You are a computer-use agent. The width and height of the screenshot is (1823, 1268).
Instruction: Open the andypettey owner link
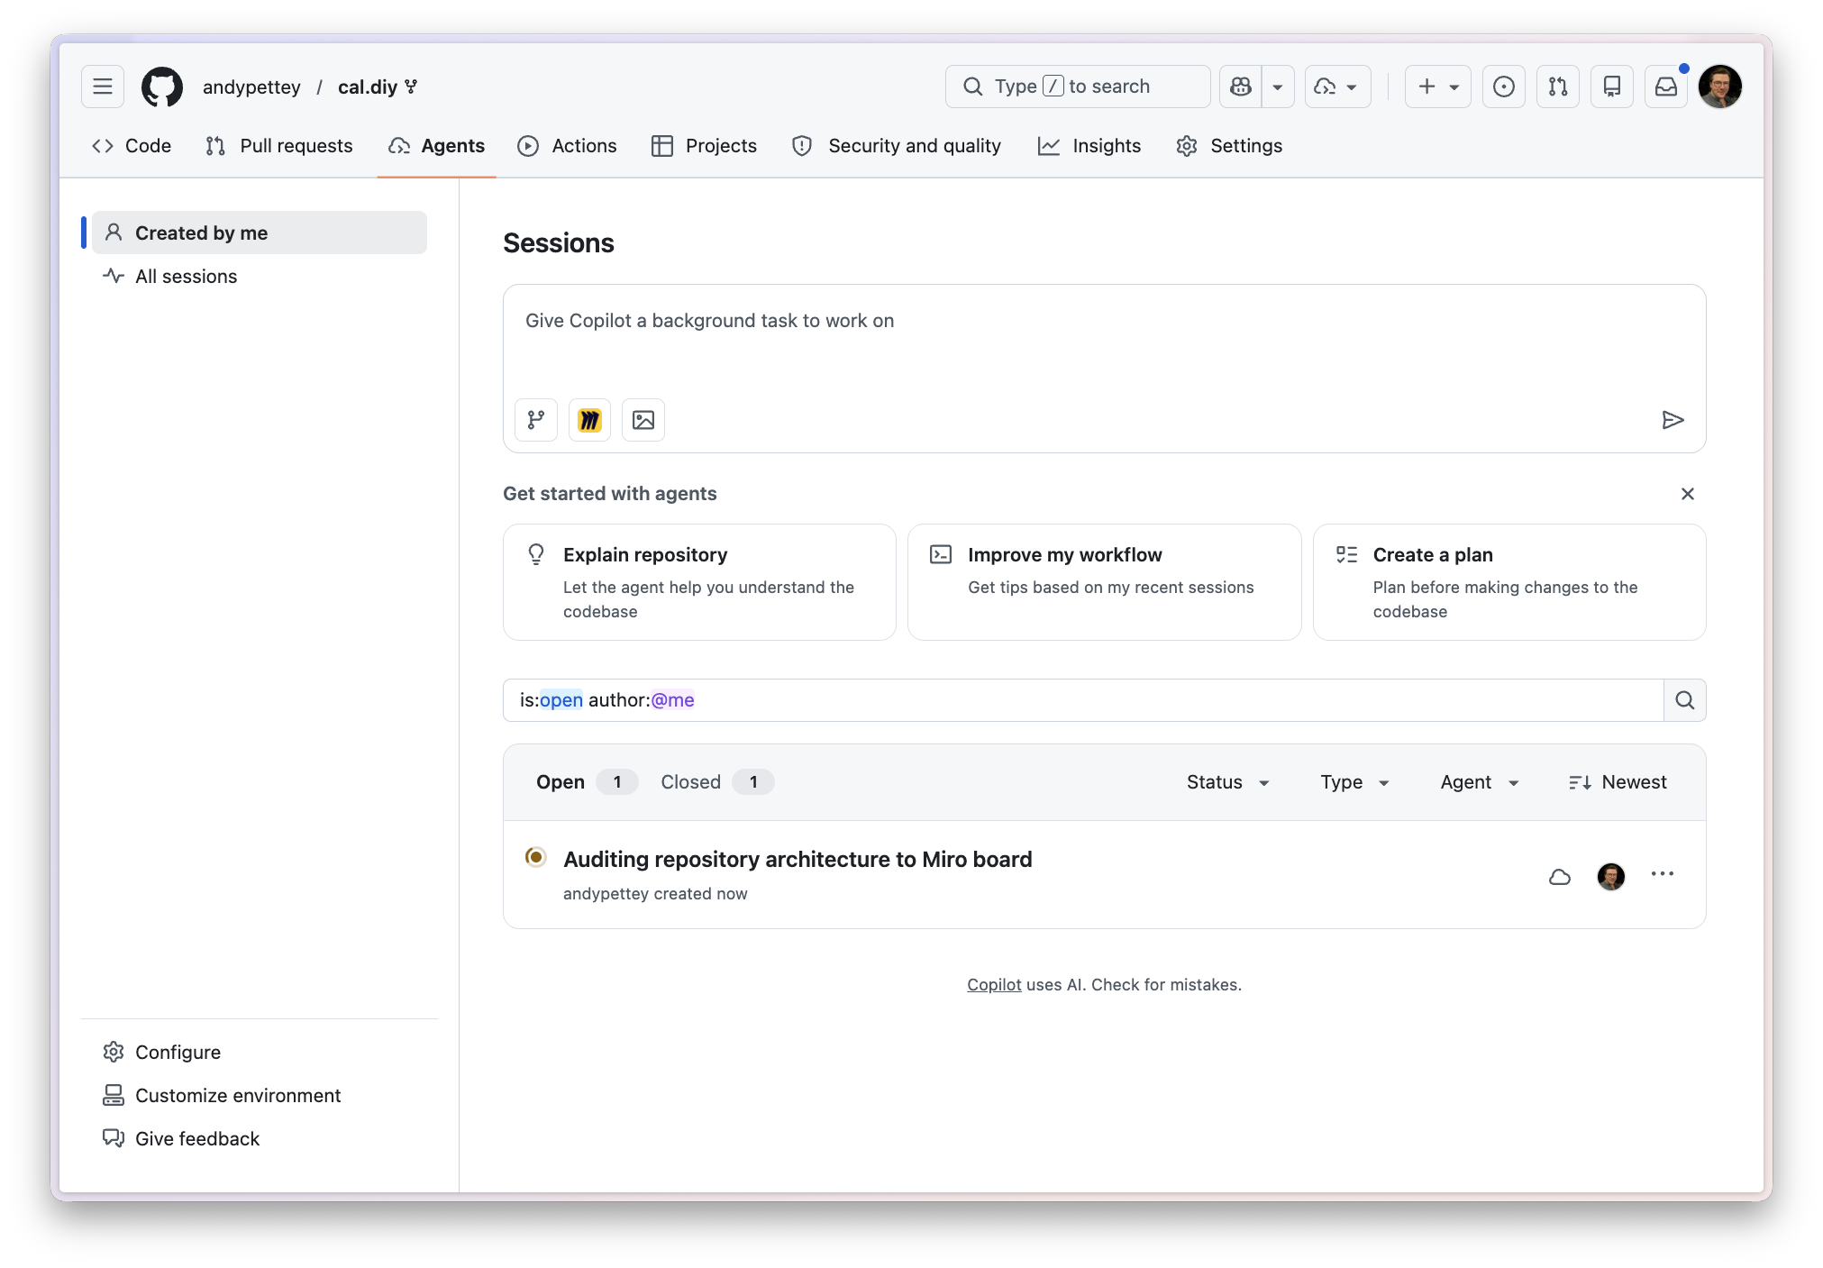pyautogui.click(x=251, y=87)
